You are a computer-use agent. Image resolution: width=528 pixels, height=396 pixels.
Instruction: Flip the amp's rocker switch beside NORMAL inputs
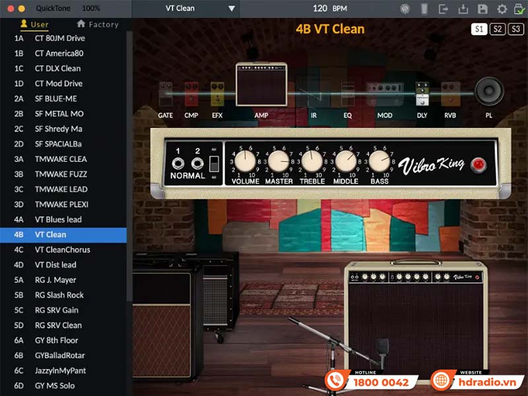[214, 164]
